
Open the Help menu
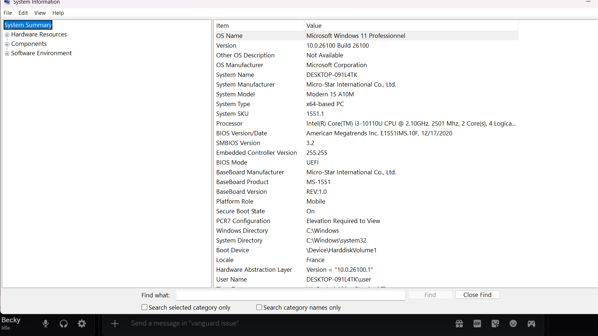[58, 13]
